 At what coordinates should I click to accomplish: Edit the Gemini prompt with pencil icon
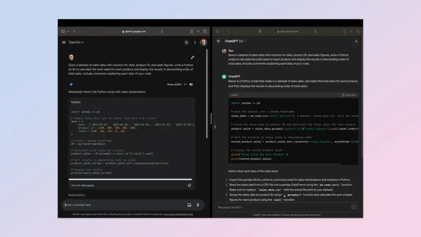192,57
